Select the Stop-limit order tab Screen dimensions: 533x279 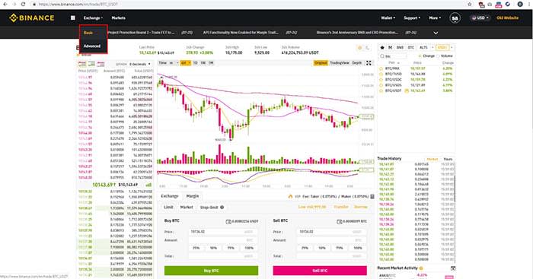coord(209,208)
